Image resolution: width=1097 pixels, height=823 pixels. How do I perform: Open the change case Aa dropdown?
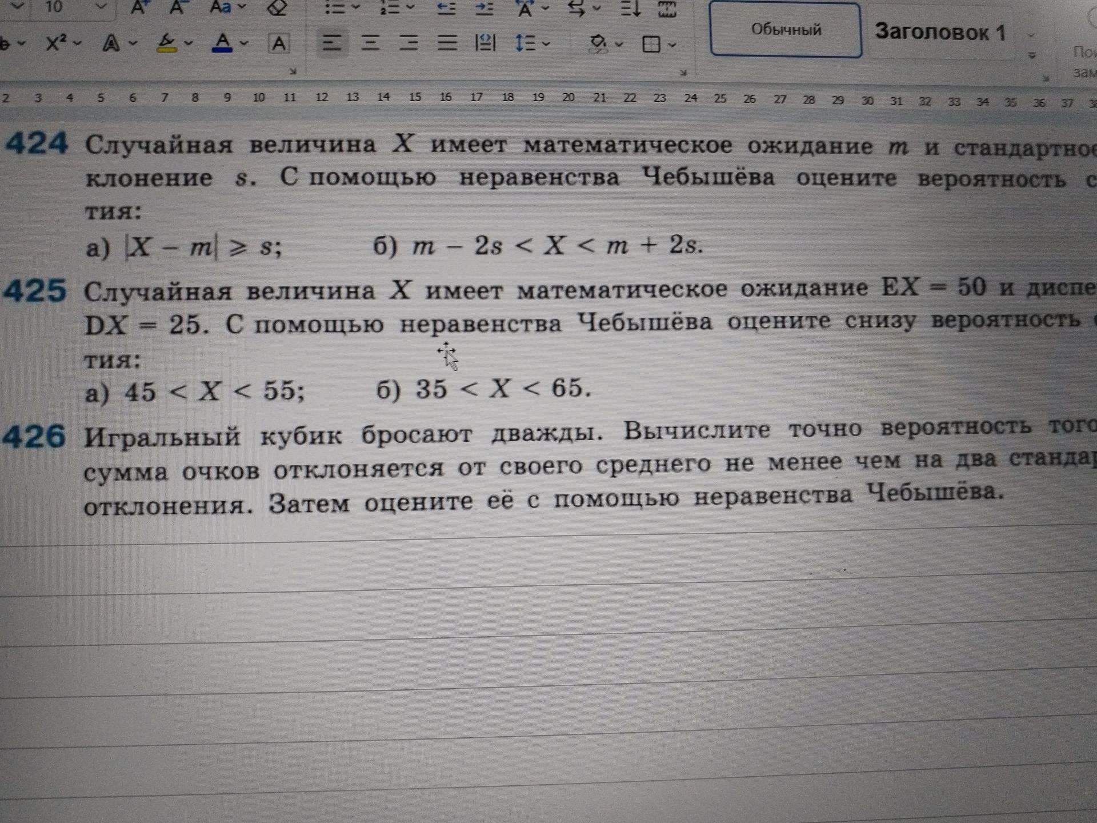click(228, 7)
